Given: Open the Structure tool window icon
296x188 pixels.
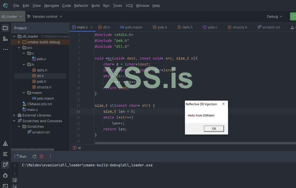Looking at the screenshot, I should coord(5,39).
